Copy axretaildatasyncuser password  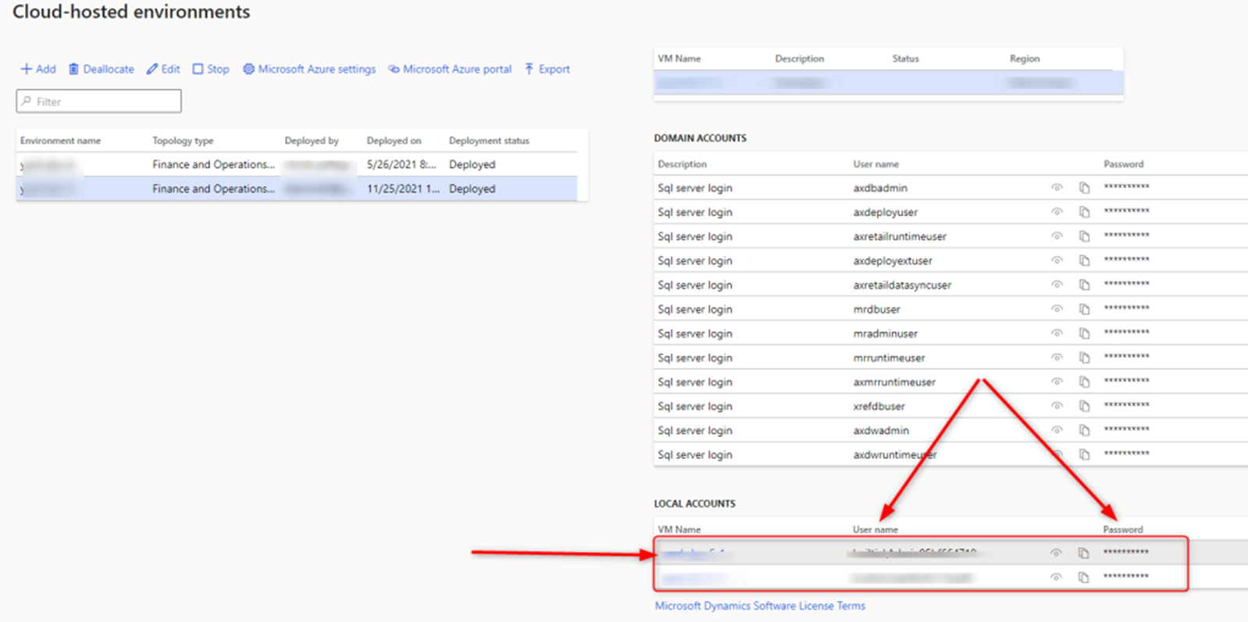point(1084,284)
